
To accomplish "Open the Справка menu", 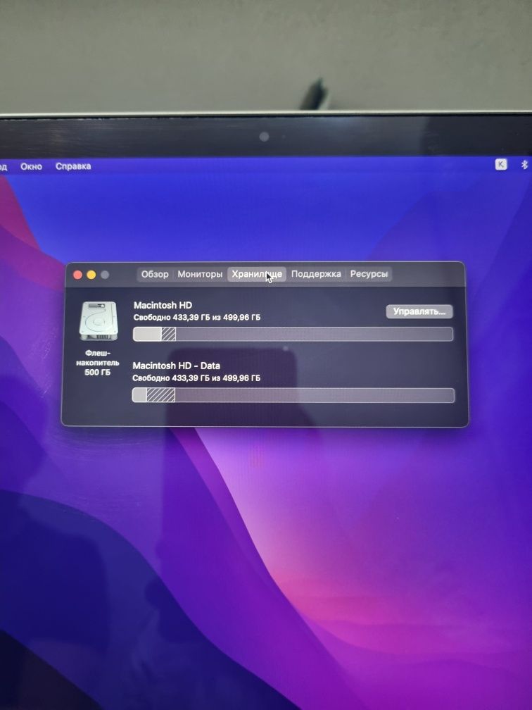I will (73, 166).
